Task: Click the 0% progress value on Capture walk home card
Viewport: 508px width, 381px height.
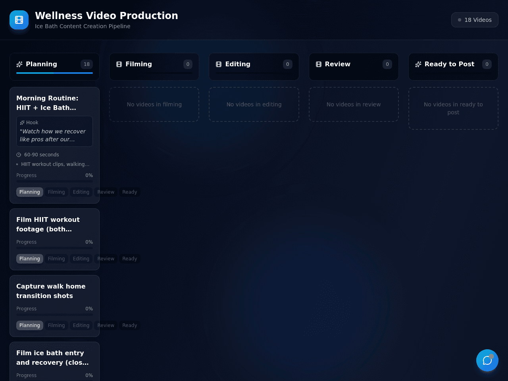Action: (89, 309)
